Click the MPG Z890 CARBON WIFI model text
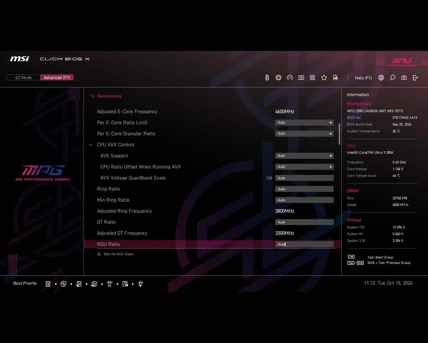The image size is (428, 343). pos(375,111)
